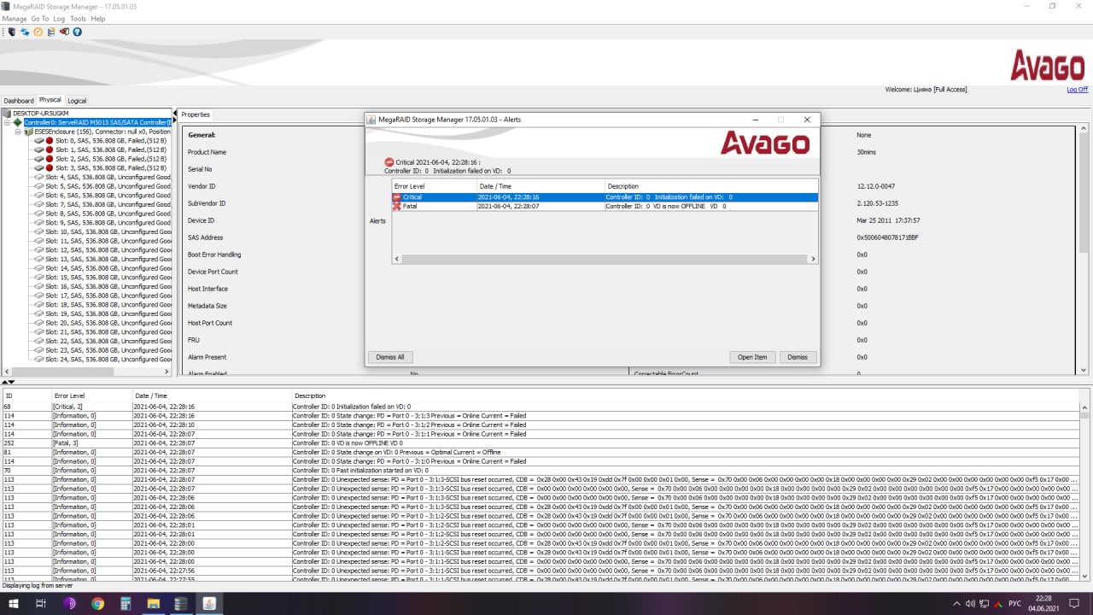1093x615 pixels.
Task: Select the Properties tab
Action: tap(196, 114)
